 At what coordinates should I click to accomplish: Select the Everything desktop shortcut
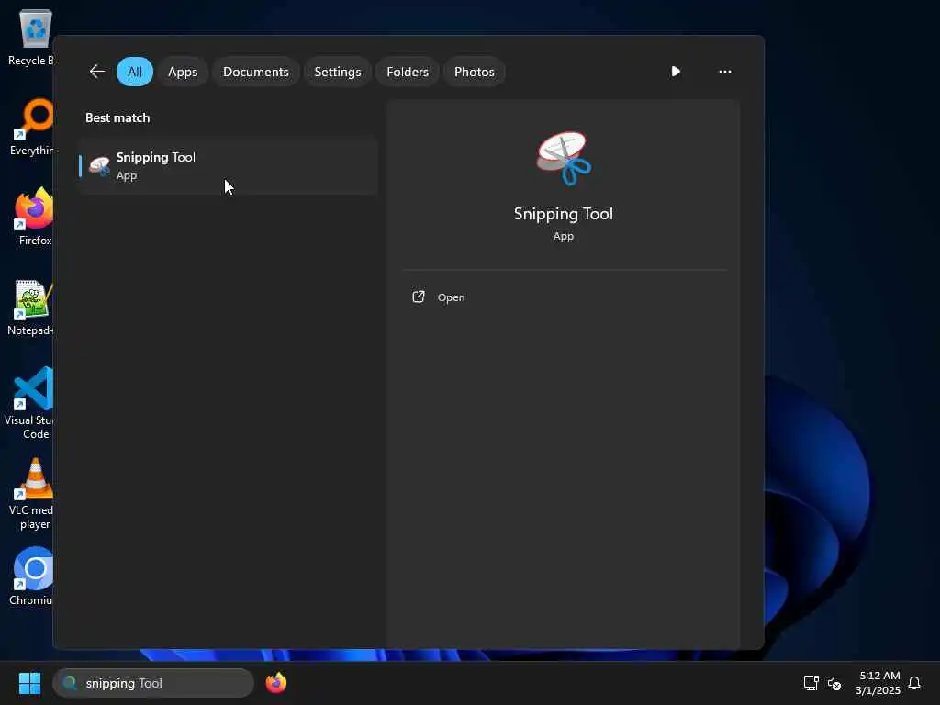(31, 127)
